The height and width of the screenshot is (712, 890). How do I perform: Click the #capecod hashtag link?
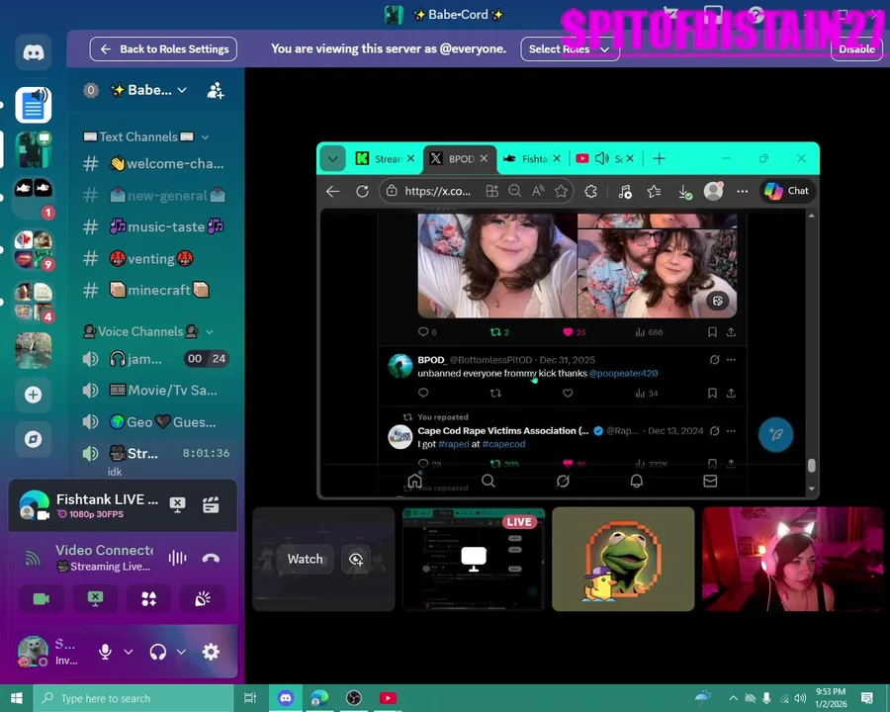(503, 444)
